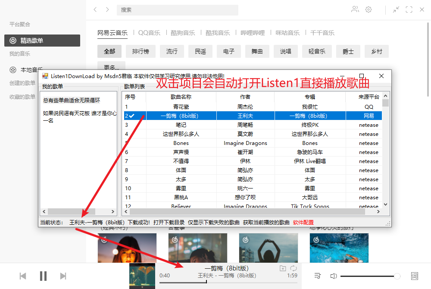The width and height of the screenshot is (431, 289).
Task: Open the playlist cover with raised arms silhouette
Action: click(x=268, y=248)
